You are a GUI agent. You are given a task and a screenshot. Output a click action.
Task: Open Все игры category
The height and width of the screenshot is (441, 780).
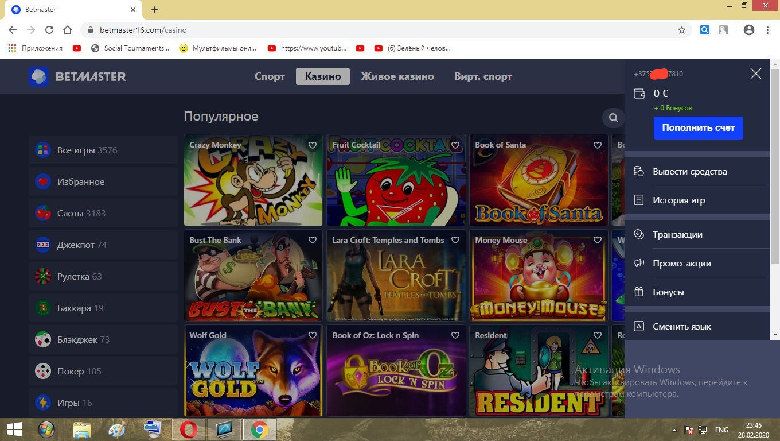click(x=103, y=150)
